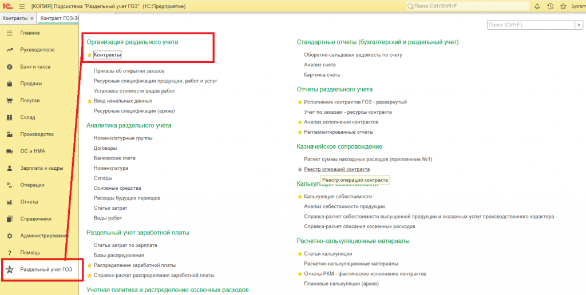586x295 pixels.
Task: Open Банковские счета link
Action: tap(114, 158)
